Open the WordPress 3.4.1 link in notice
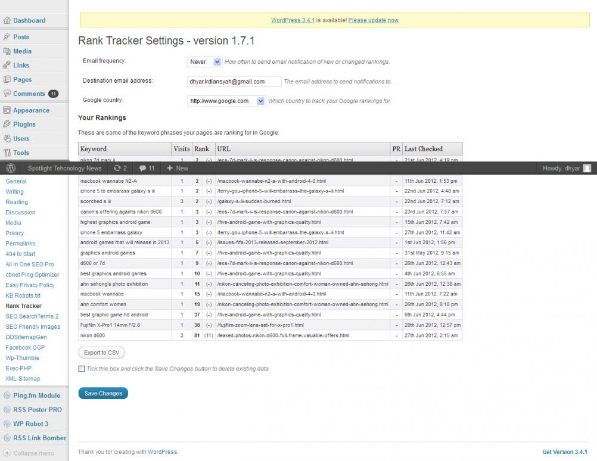Viewport: 597px width, 461px height. pos(293,20)
